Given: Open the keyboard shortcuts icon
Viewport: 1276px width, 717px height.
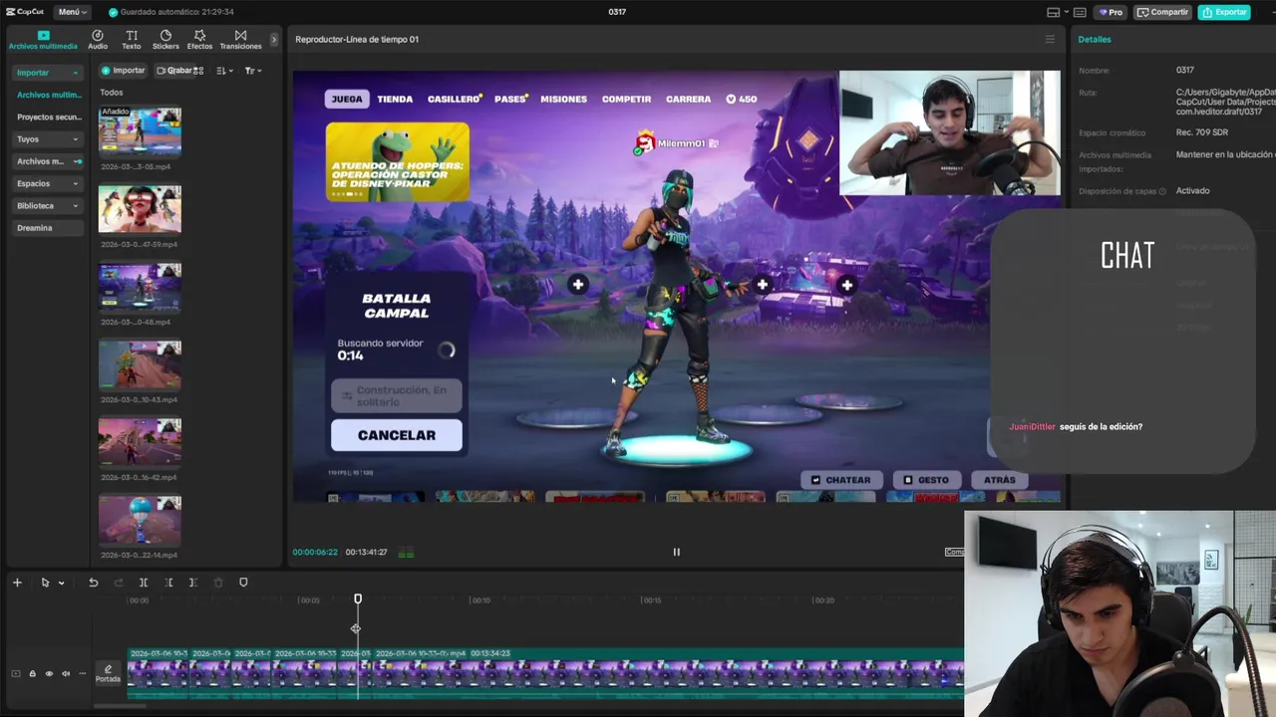Looking at the screenshot, I should click(x=1080, y=12).
